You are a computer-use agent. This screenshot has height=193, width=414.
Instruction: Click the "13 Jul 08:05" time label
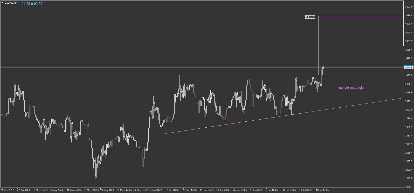[x=306, y=190]
